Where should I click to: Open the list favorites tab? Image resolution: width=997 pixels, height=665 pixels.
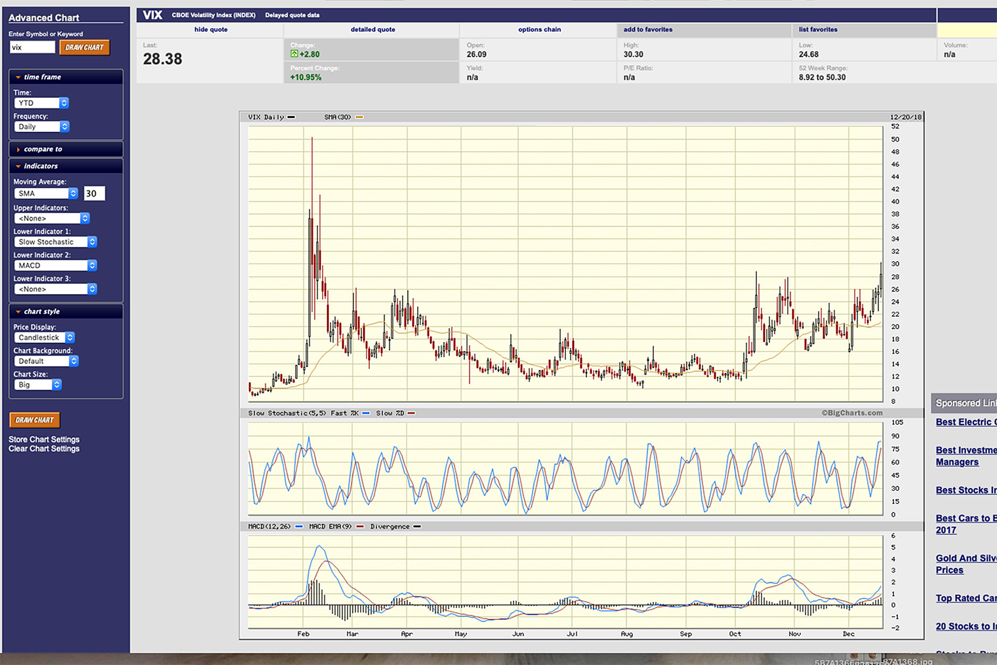tap(818, 30)
